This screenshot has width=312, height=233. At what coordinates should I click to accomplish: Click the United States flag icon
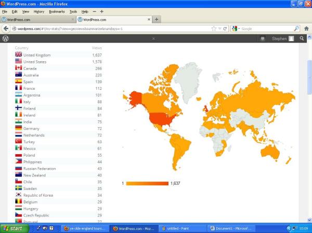pyautogui.click(x=19, y=61)
